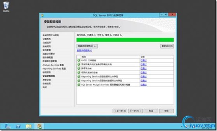Open 已通过 link for Reporting Services目录临时数据库文件存在 rule
Screen dimensions: 217x131
[x=144, y=80]
